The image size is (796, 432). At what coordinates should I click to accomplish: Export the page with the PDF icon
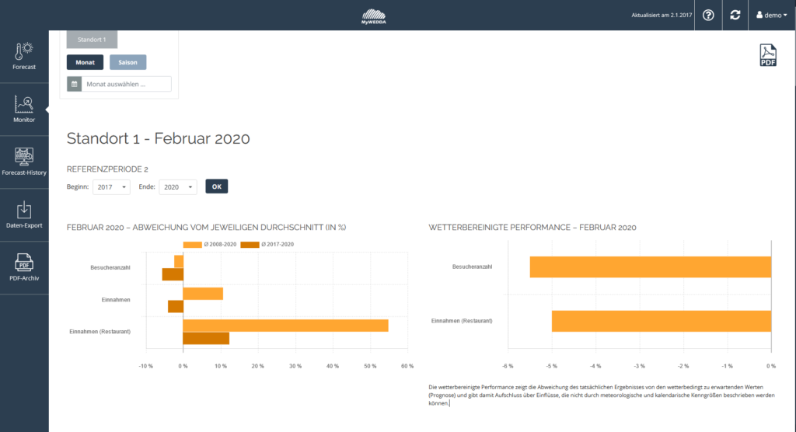(767, 56)
